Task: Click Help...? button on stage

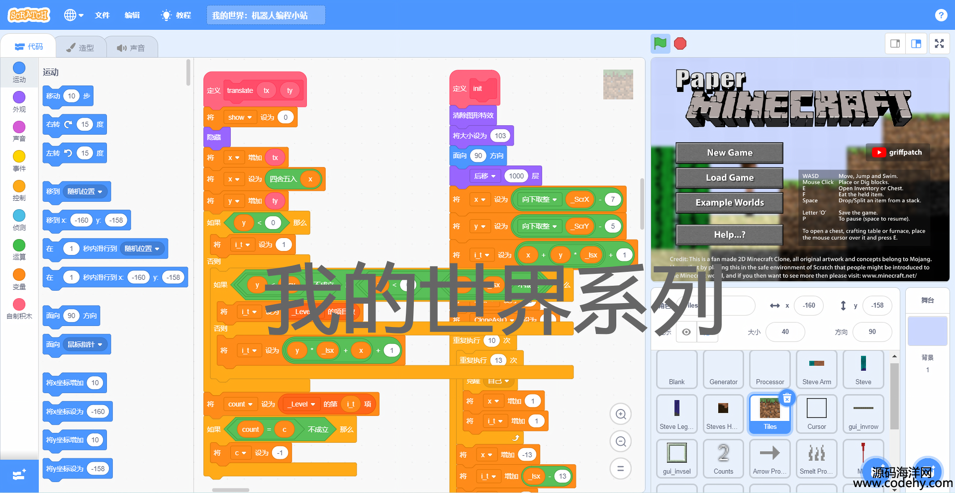Action: pos(729,235)
